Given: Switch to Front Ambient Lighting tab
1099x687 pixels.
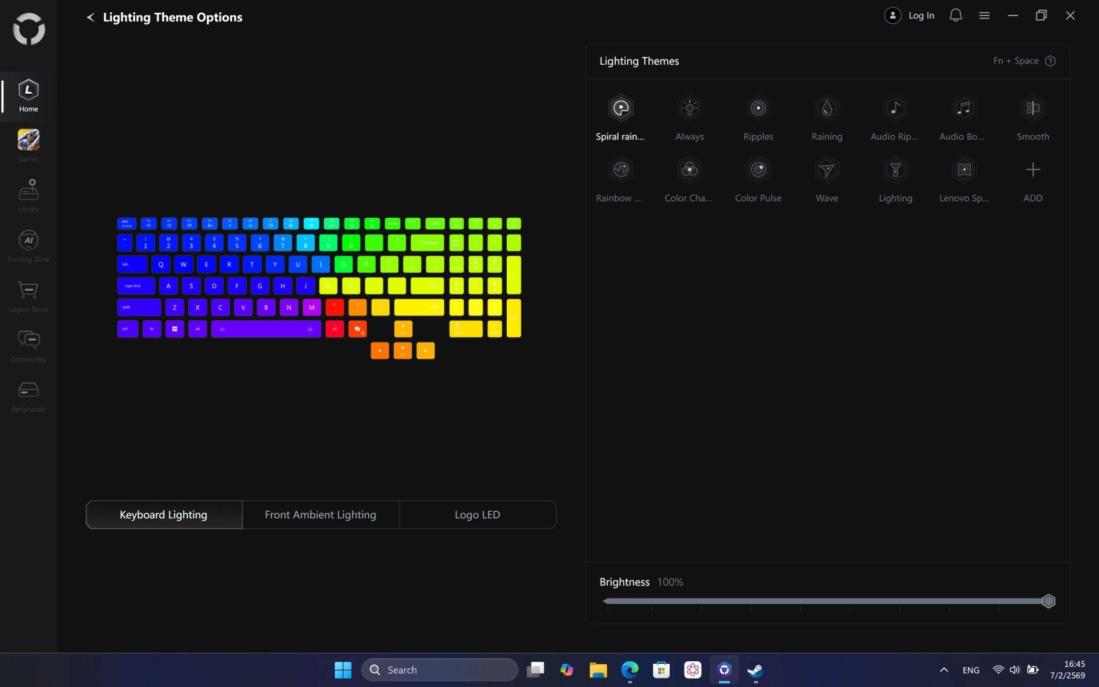Looking at the screenshot, I should (321, 515).
